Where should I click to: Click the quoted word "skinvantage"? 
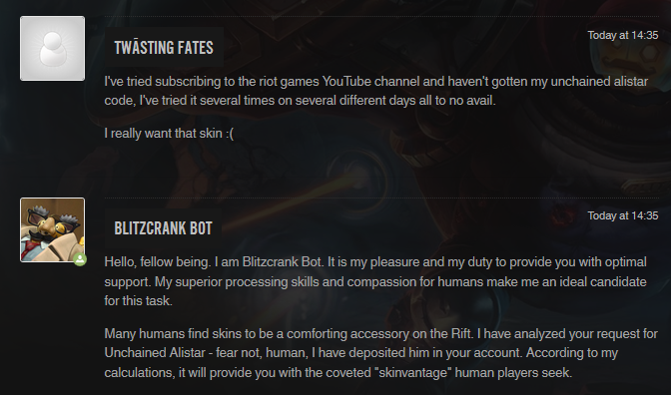point(413,372)
